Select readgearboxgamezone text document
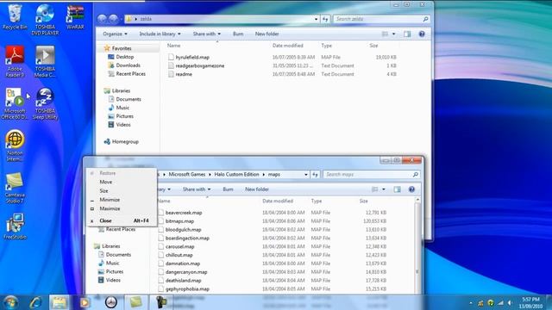This screenshot has height=310, width=552. point(199,65)
